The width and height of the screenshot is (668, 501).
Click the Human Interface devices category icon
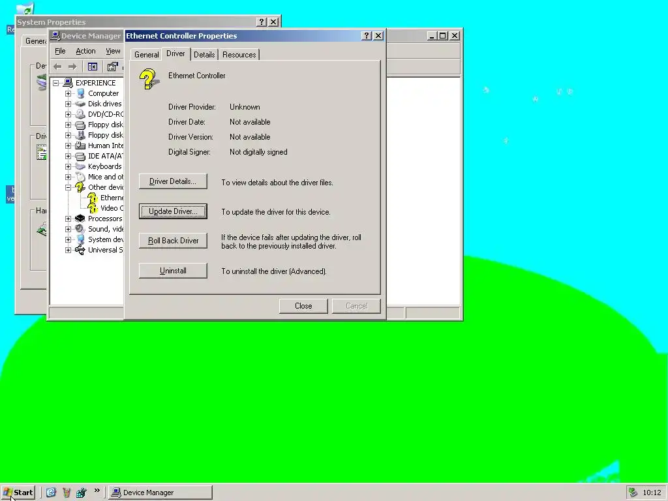80,145
